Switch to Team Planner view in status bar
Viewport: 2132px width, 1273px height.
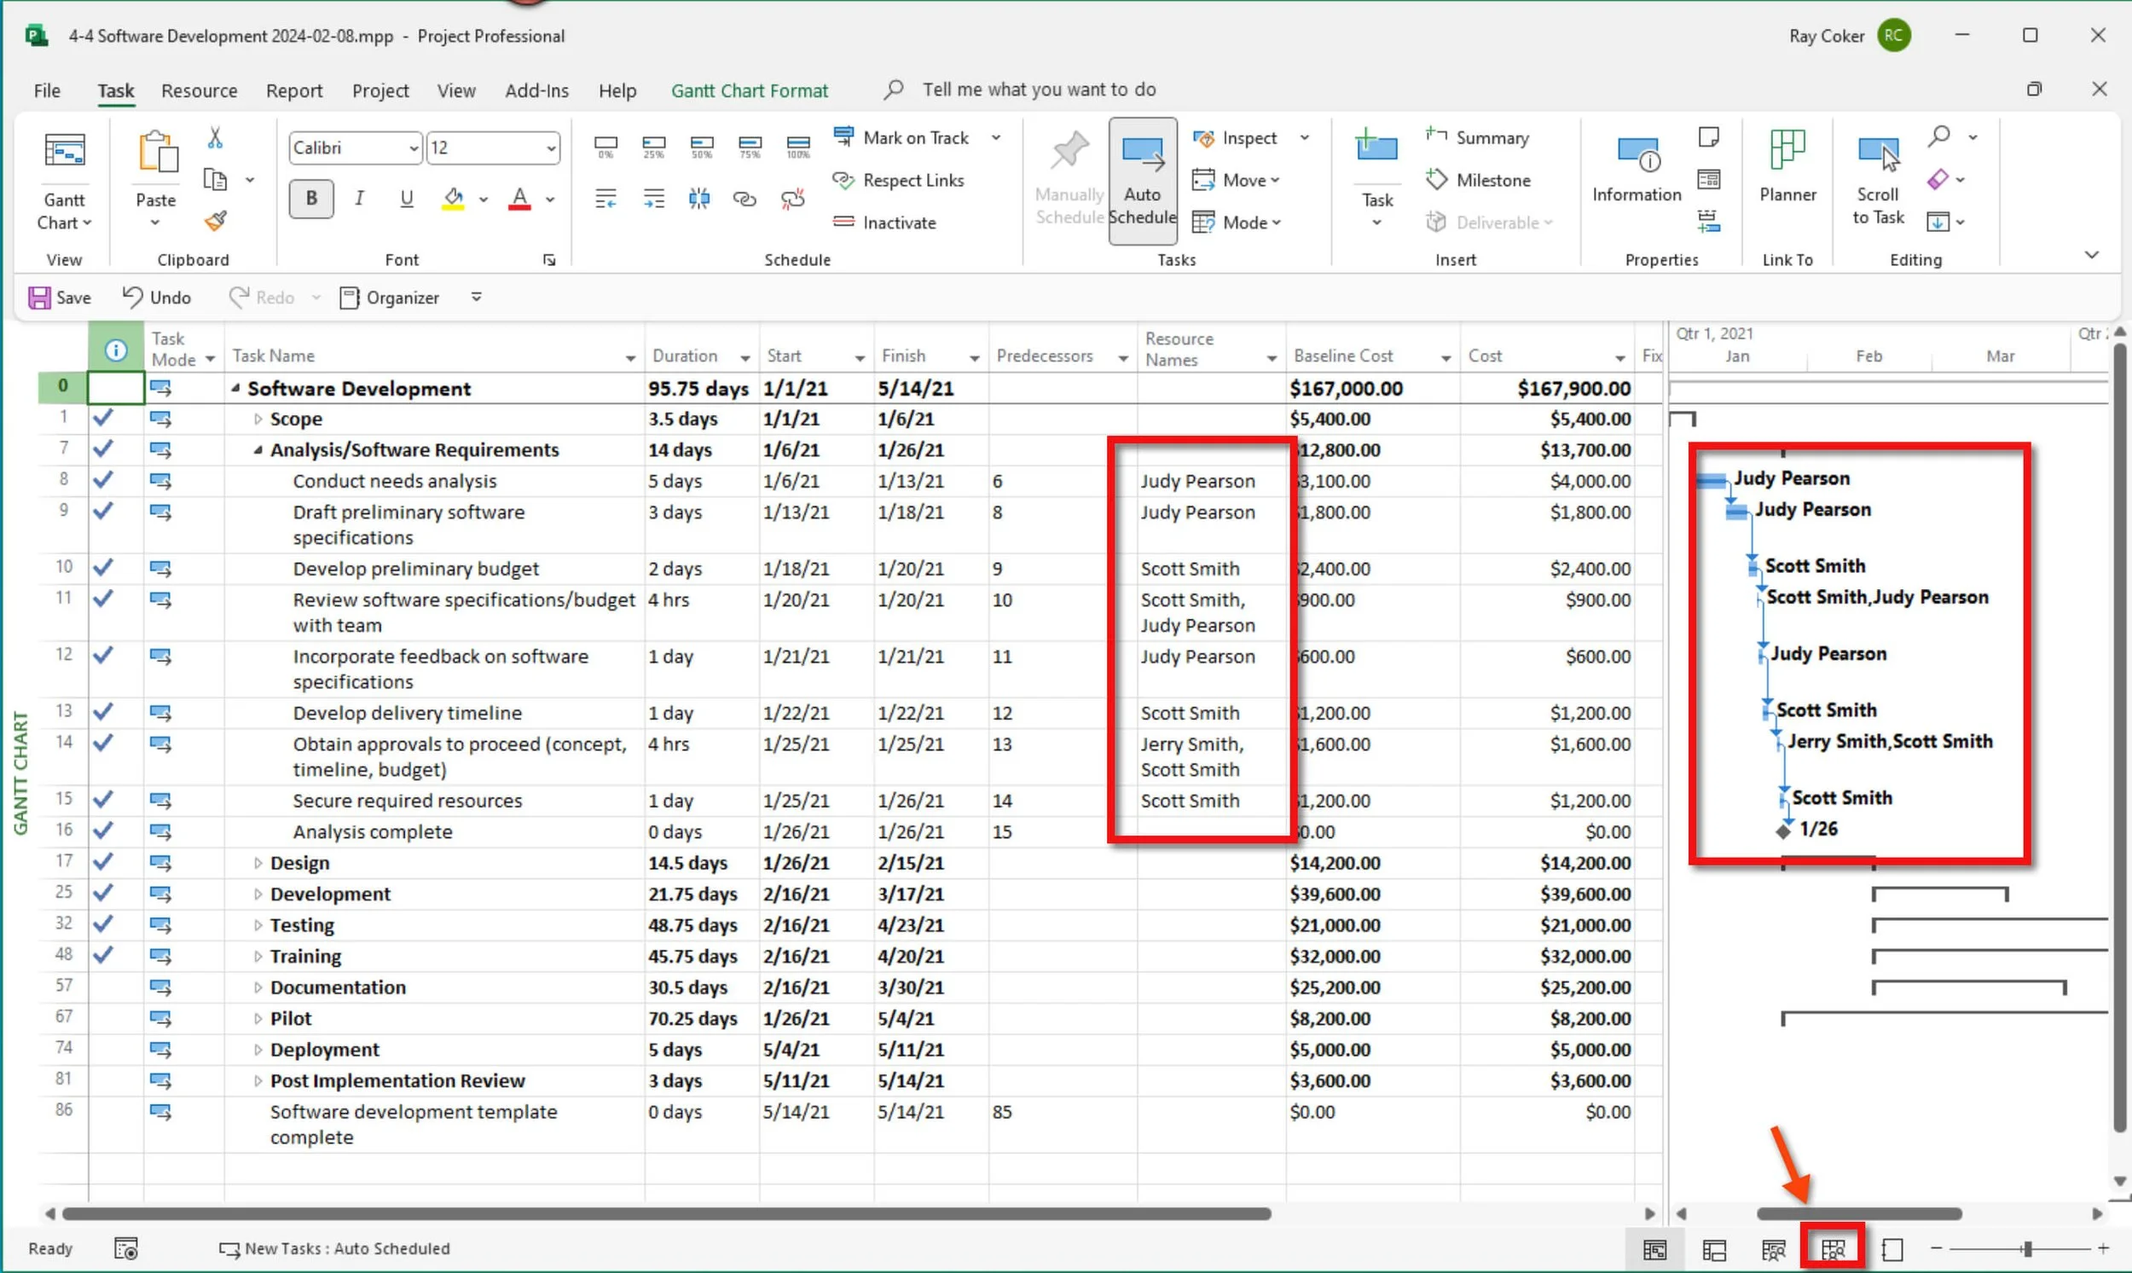click(1773, 1250)
